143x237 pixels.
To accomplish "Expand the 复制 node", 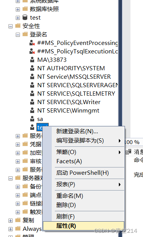I will pos(10,221).
